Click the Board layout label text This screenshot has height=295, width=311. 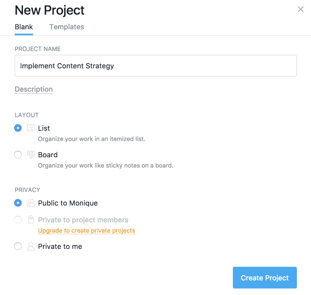(48, 155)
